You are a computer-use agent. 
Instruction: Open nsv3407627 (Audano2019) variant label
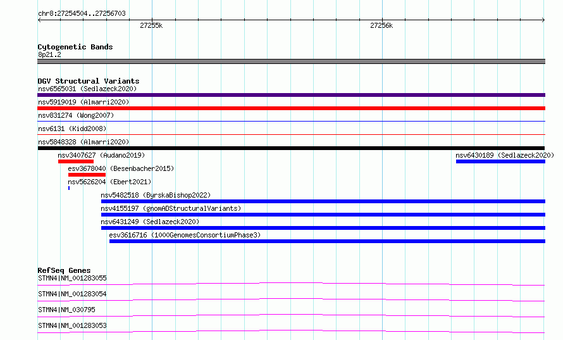click(101, 155)
